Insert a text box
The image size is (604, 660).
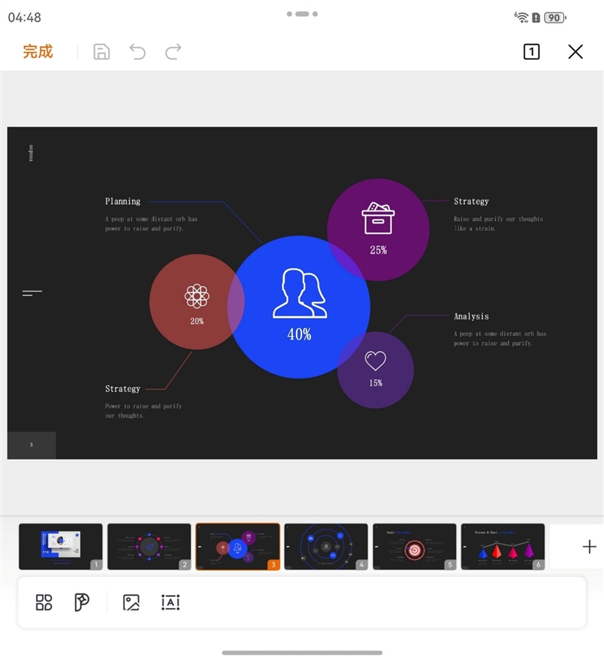point(171,602)
